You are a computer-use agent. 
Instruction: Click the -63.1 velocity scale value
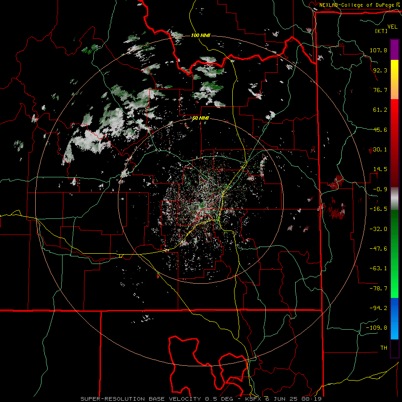[378, 268]
